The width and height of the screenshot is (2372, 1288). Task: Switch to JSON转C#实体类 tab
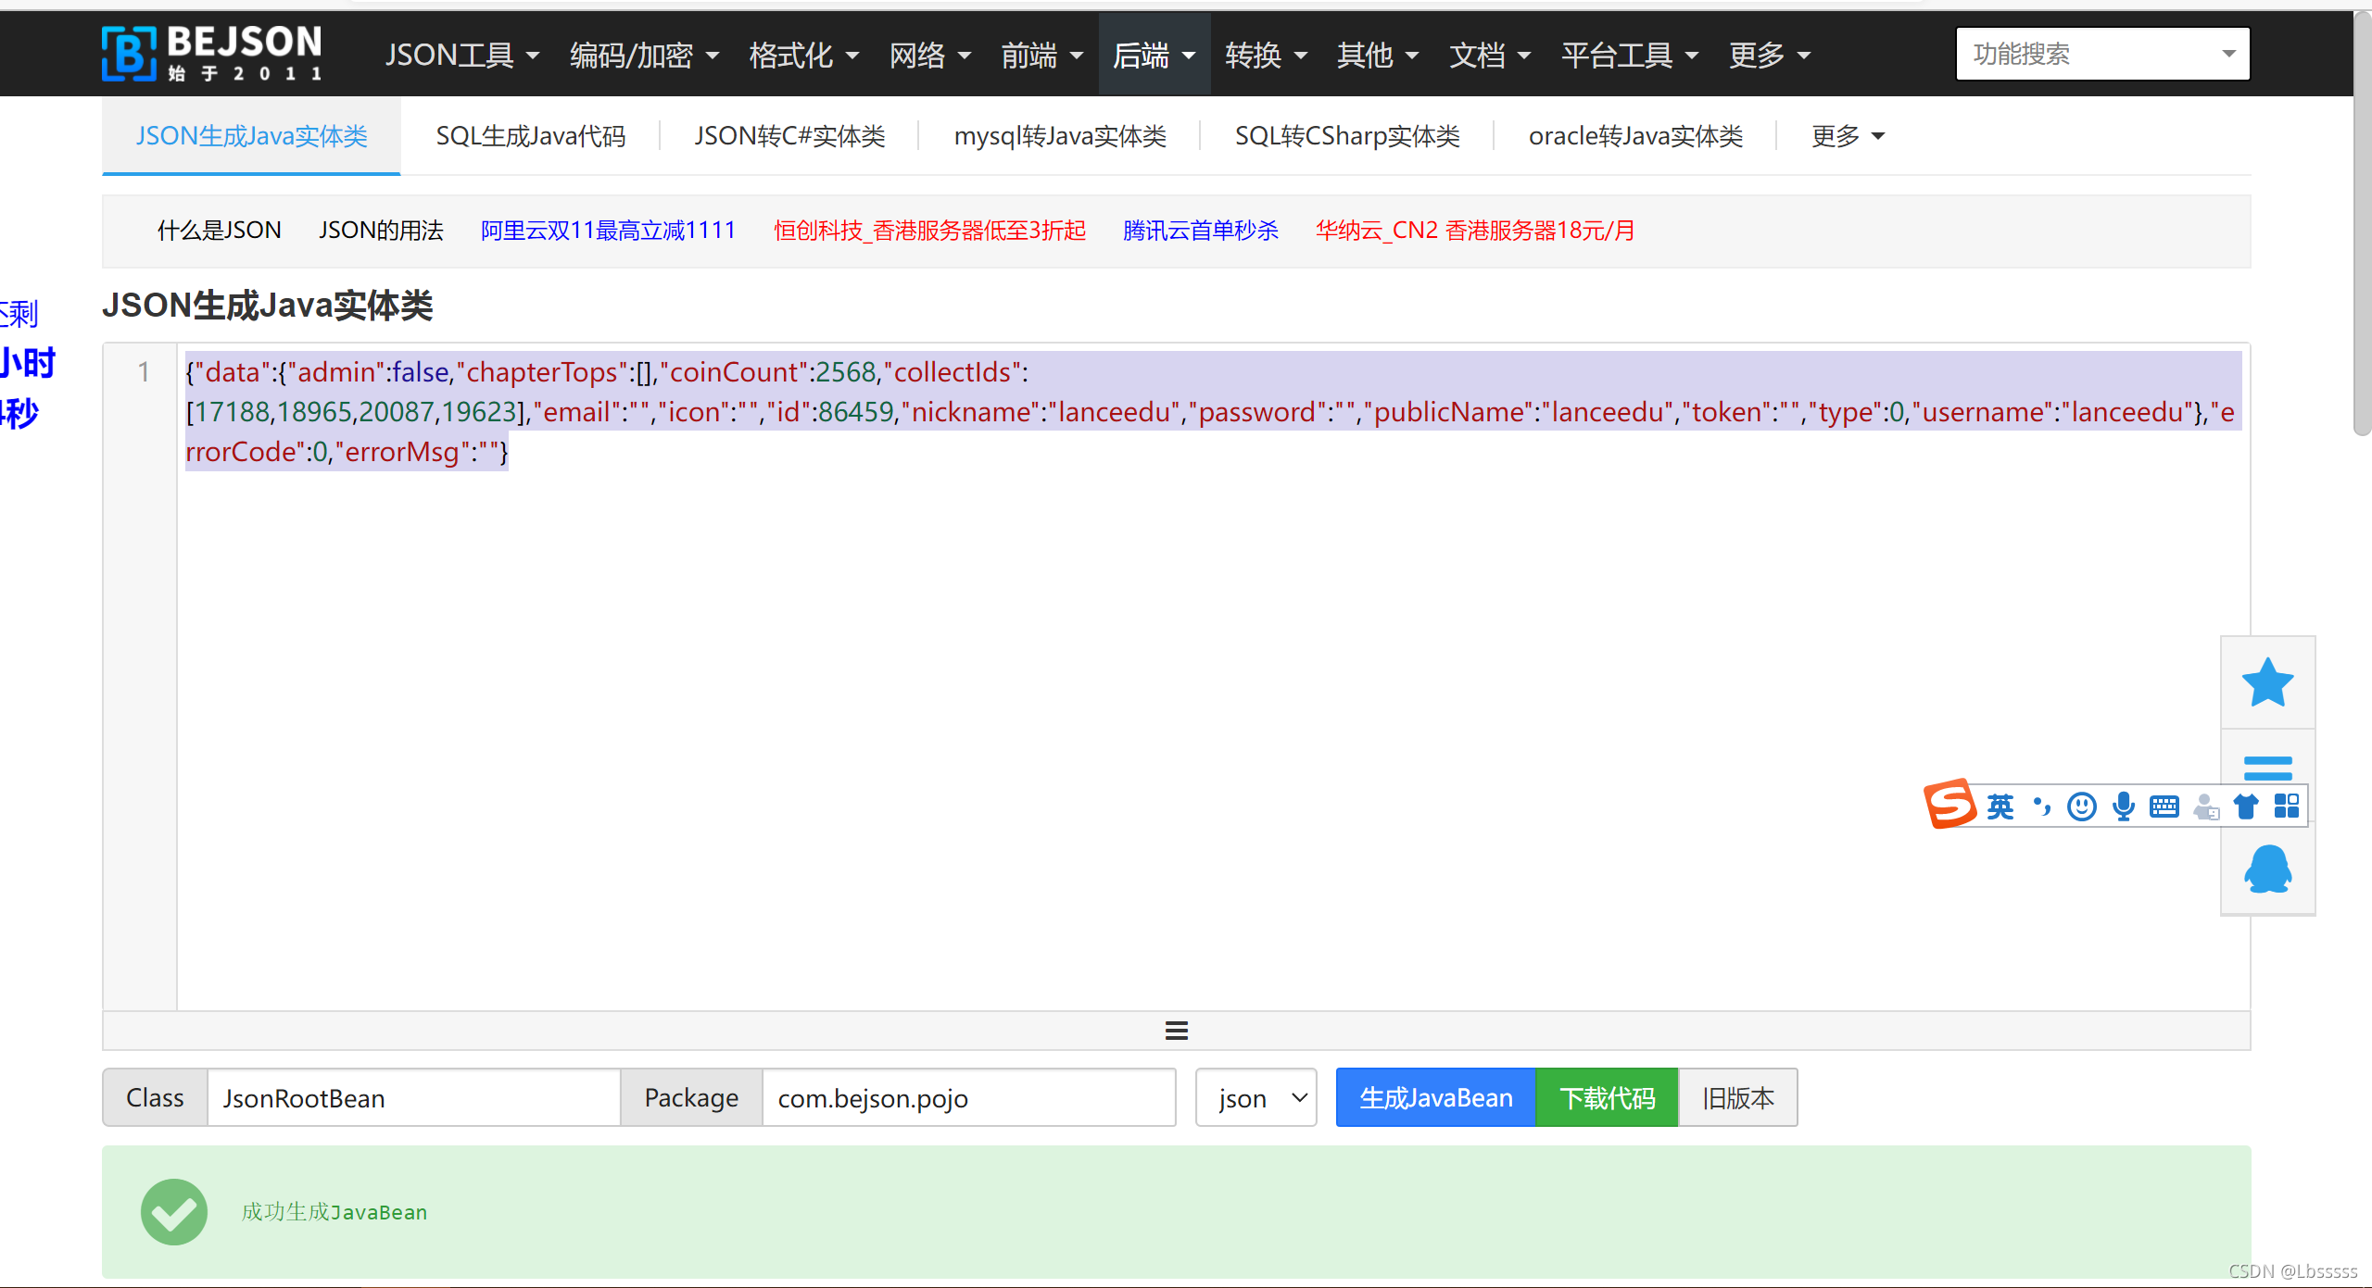(789, 136)
